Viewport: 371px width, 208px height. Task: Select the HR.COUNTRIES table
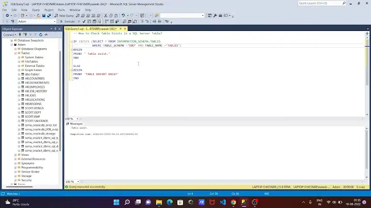(35, 79)
